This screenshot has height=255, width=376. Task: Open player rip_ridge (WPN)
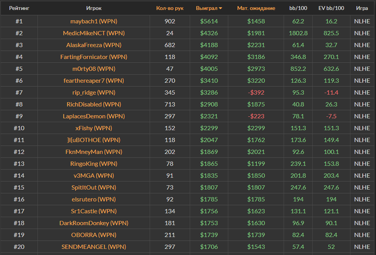94,93
